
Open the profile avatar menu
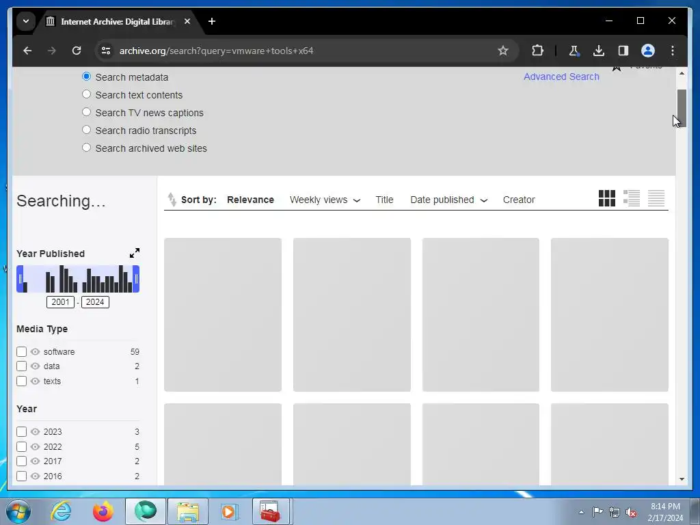648,51
